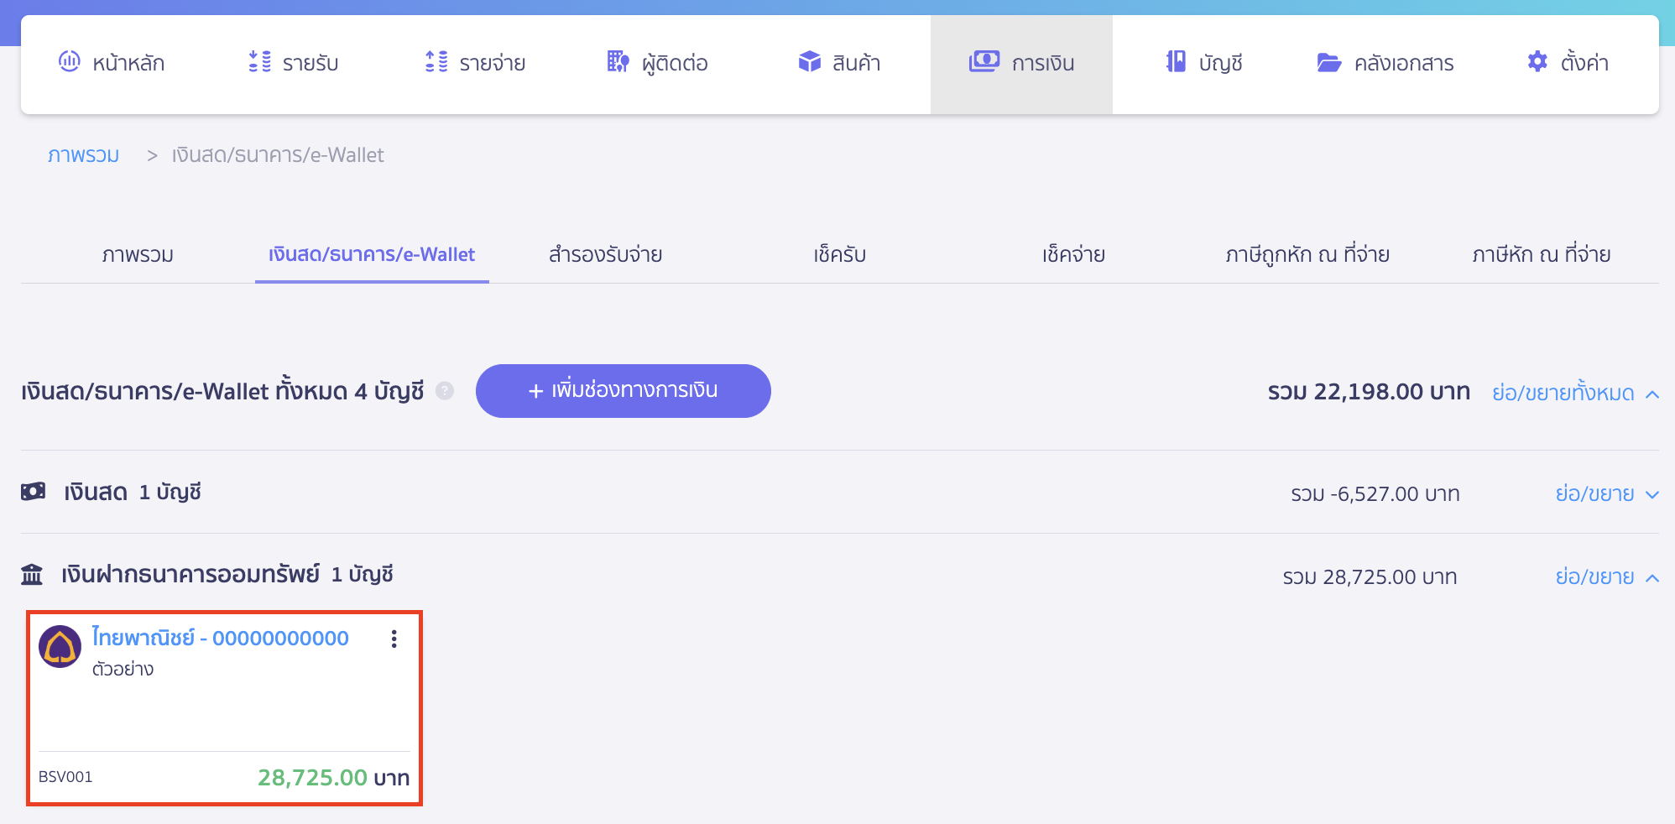
Task: Open the ผู้ติดต่อ contacts icon
Action: coord(617,62)
